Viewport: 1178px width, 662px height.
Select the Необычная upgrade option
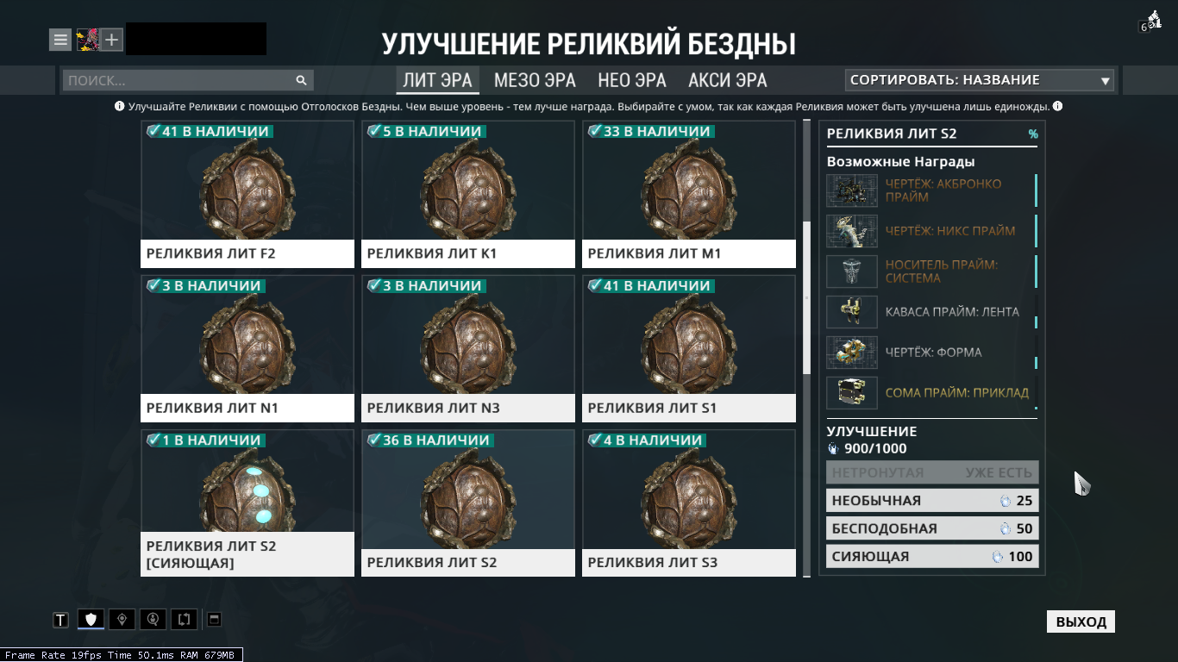tap(932, 501)
